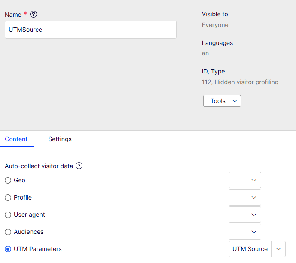296x263 pixels.
Task: Click the UTM Parameters radio button
Action: [x=8, y=249]
